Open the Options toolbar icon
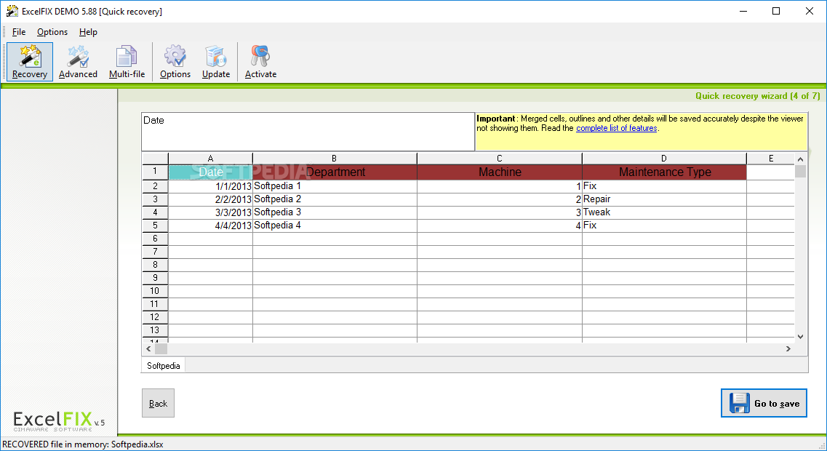This screenshot has width=827, height=451. [175, 62]
